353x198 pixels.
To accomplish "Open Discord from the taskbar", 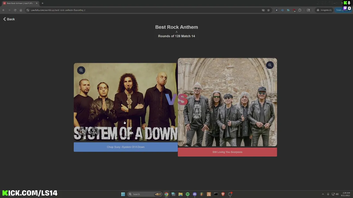I will point(195,194).
